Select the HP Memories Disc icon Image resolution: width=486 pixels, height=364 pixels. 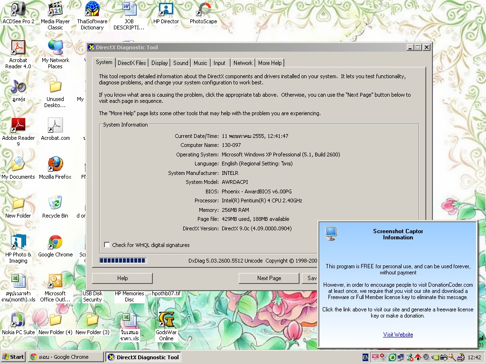129,296
